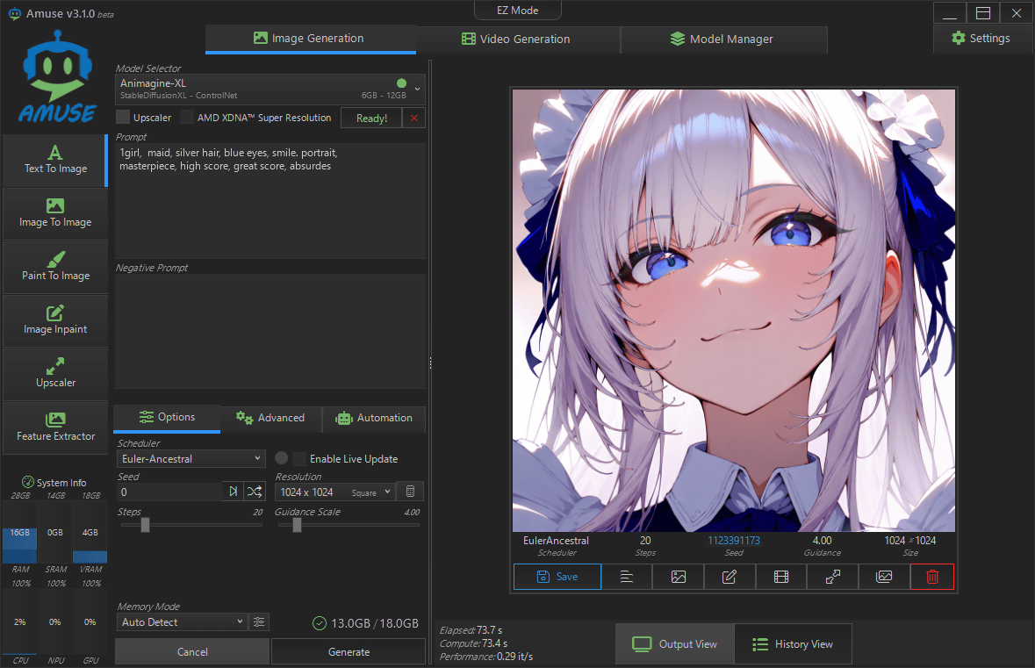Click the panel splitter grip handle
The width and height of the screenshot is (1035, 668).
click(x=430, y=363)
